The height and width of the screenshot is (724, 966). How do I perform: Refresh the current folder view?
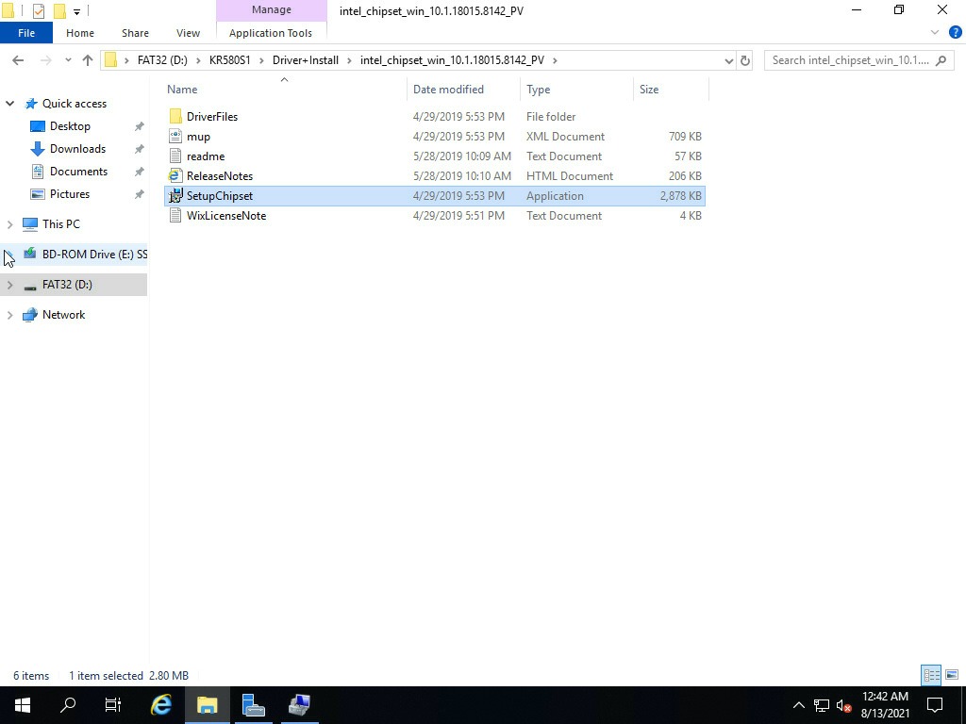pos(745,60)
